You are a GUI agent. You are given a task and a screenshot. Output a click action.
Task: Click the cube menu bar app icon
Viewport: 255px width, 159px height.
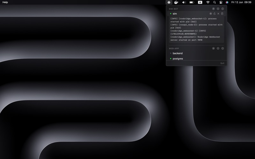[x=169, y=2]
